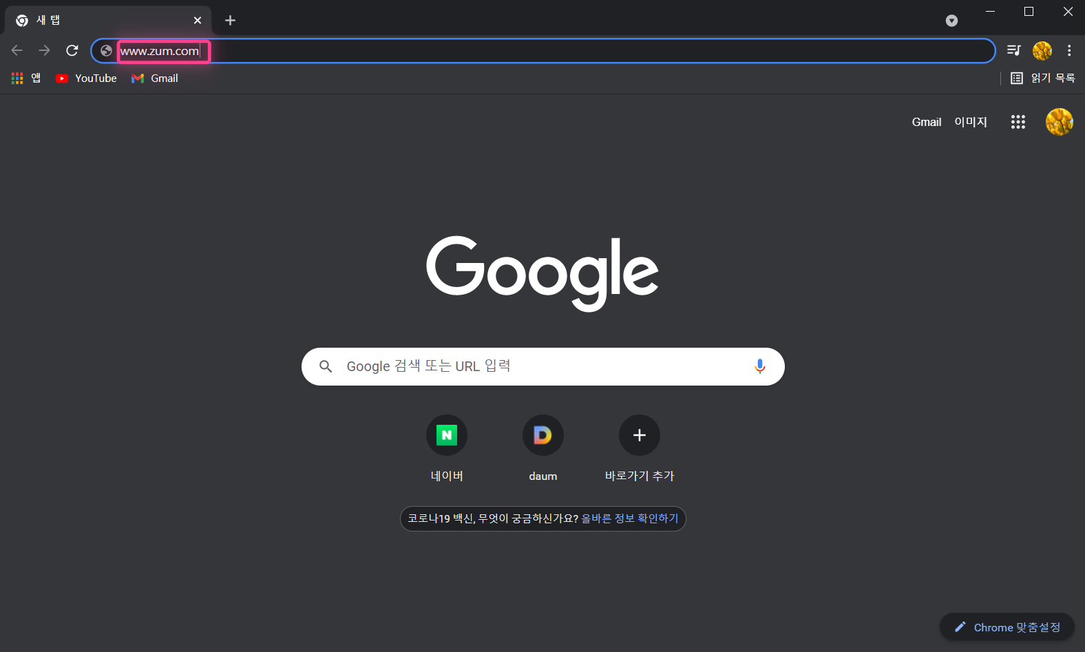The height and width of the screenshot is (652, 1085).
Task: Maximize the Chrome window
Action: point(1029,12)
